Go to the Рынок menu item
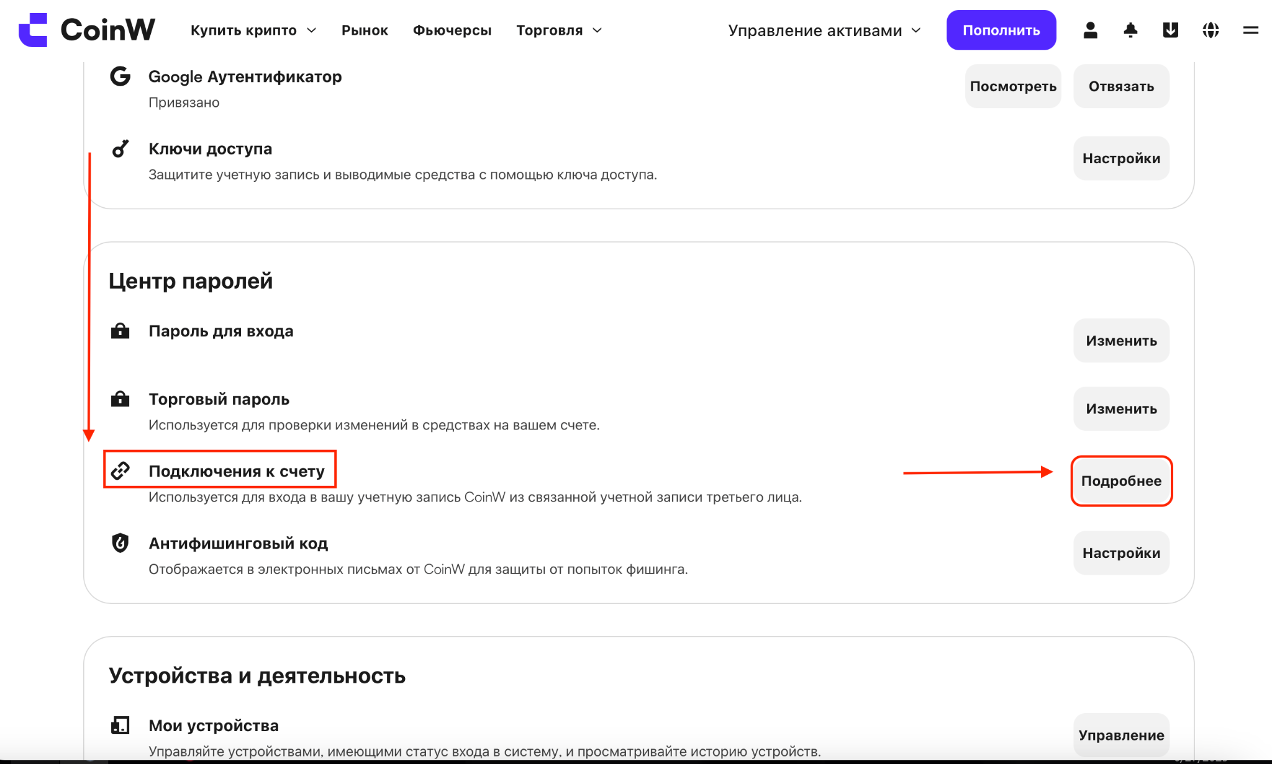This screenshot has height=764, width=1272. 365,30
